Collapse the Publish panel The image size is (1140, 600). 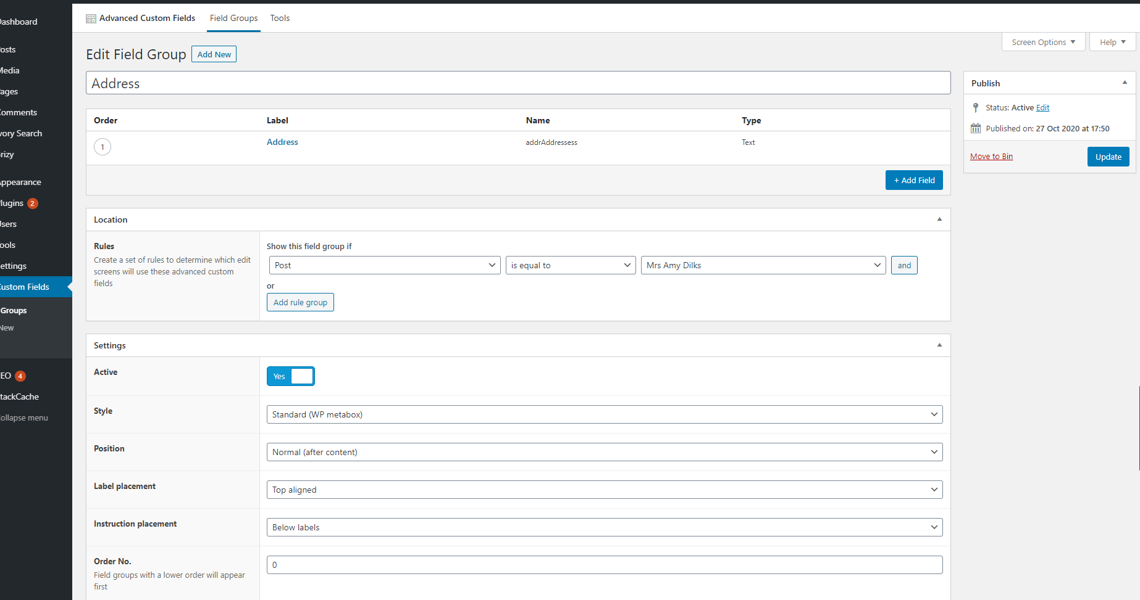[x=1125, y=83]
